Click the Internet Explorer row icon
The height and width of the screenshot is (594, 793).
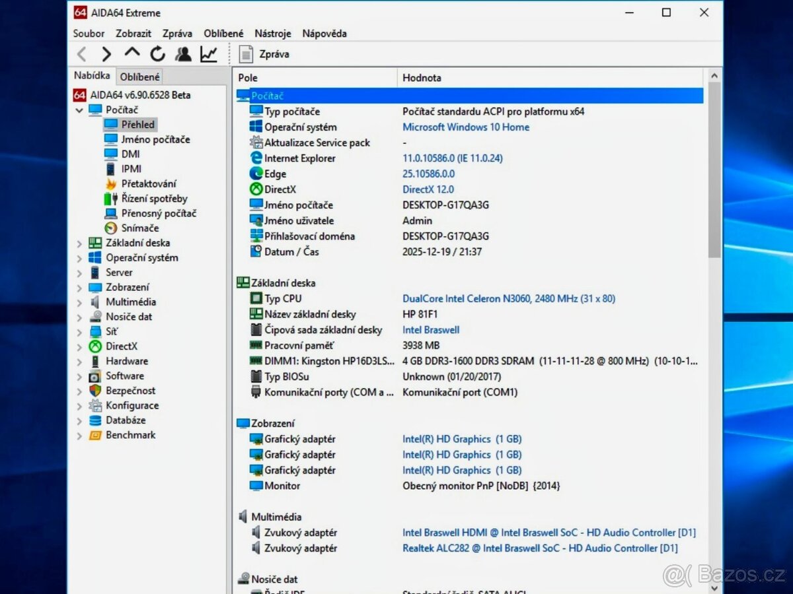pyautogui.click(x=256, y=158)
